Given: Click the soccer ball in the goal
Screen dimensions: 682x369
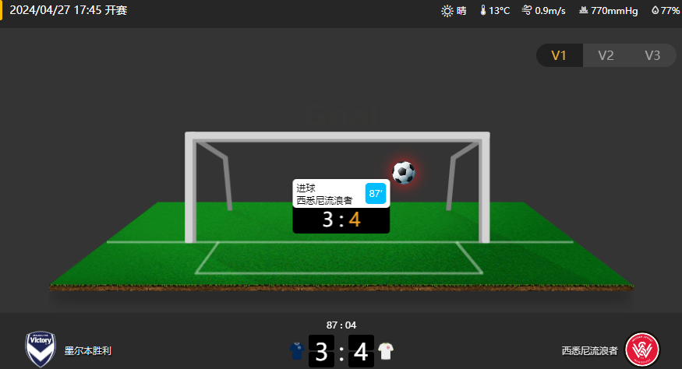Looking at the screenshot, I should coord(404,173).
